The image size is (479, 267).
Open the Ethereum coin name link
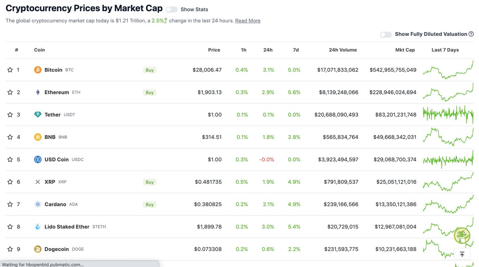click(57, 92)
